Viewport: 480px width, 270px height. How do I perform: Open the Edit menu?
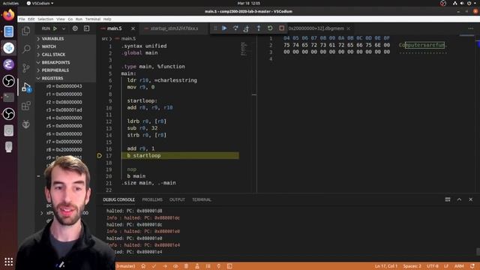[x=31, y=19]
